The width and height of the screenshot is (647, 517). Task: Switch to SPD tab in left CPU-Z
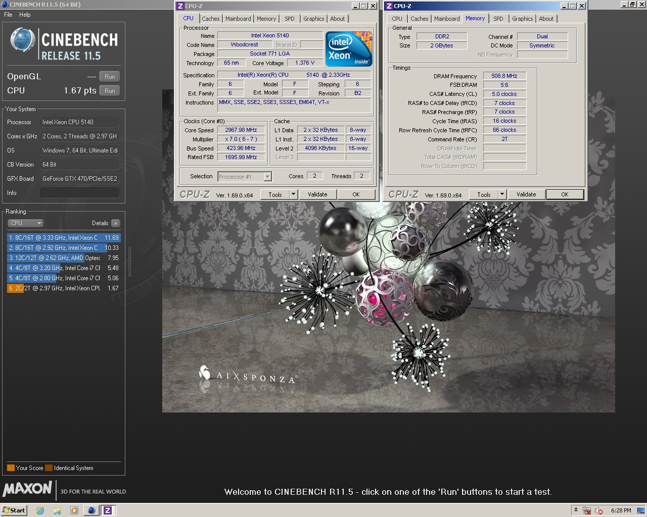[290, 19]
